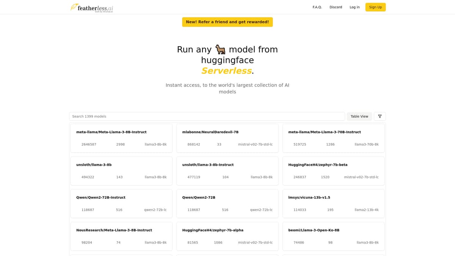This screenshot has width=455, height=256.
Task: Click the value 246837
Action: click(x=300, y=177)
